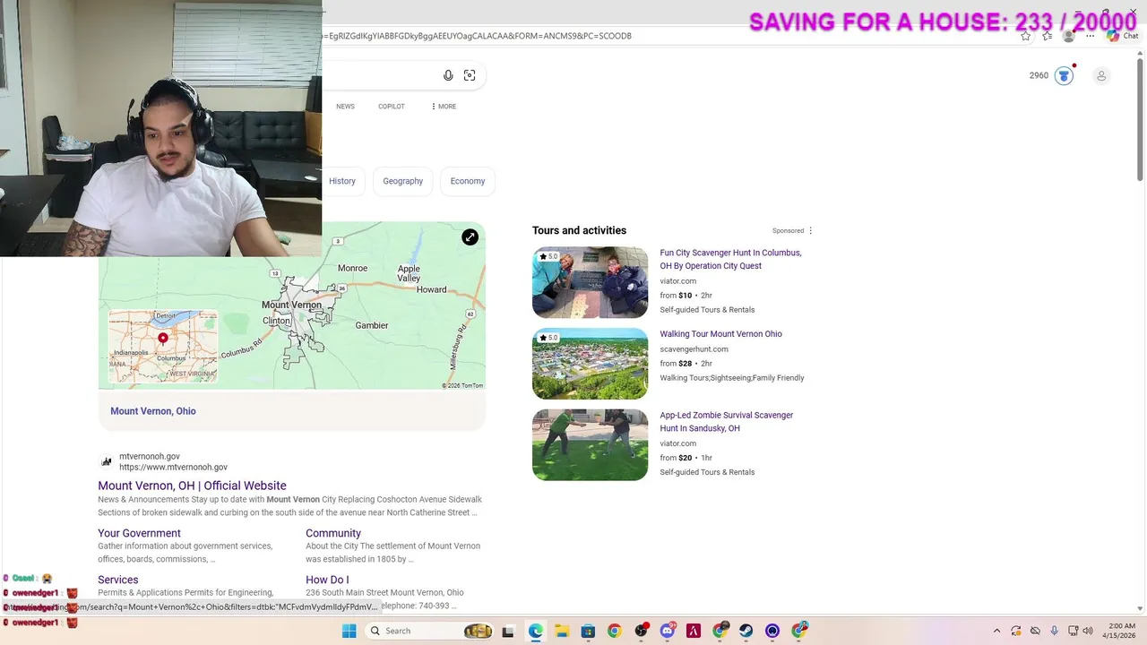Open Copilot Chat in Edge toolbar
The image size is (1147, 645).
1122,36
